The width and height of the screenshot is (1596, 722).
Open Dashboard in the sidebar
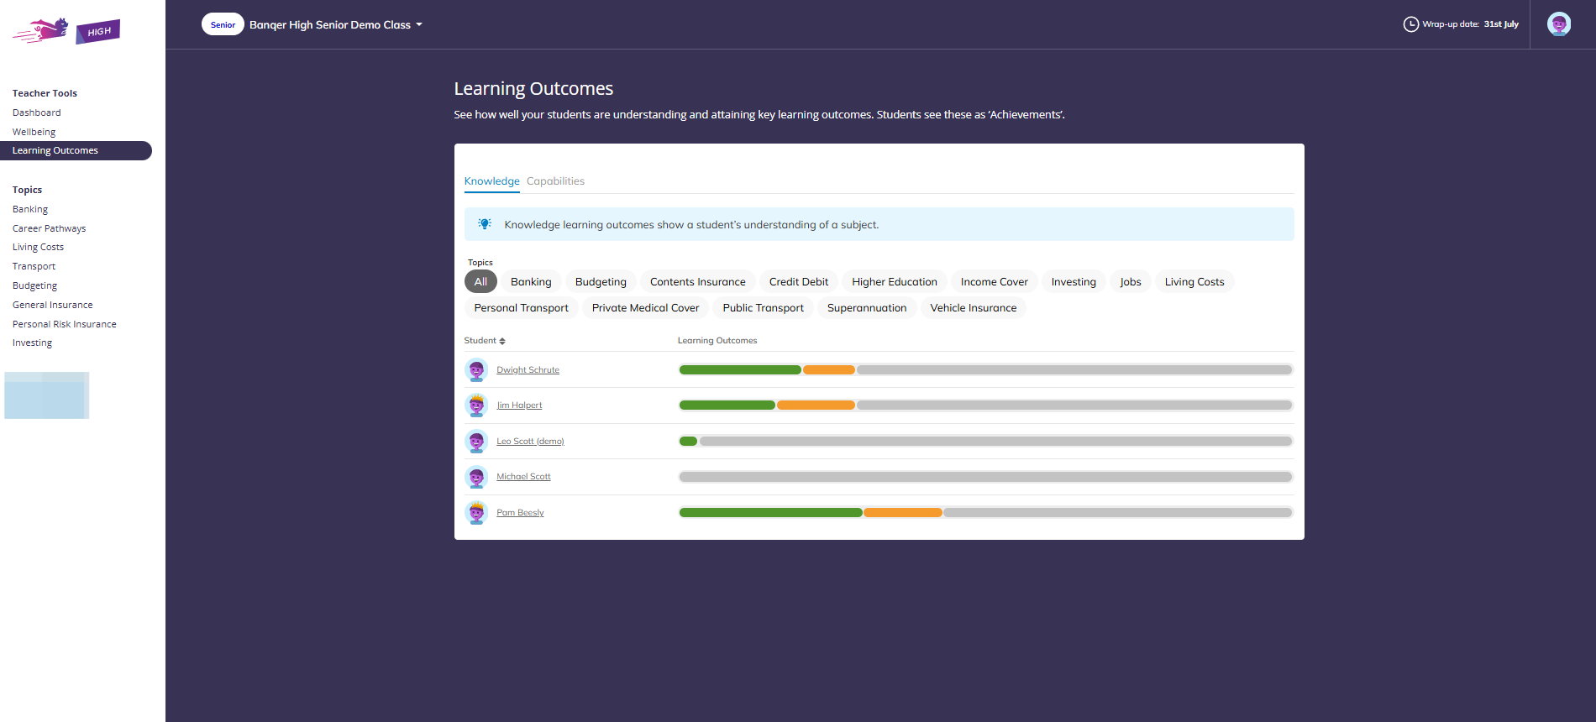(37, 112)
